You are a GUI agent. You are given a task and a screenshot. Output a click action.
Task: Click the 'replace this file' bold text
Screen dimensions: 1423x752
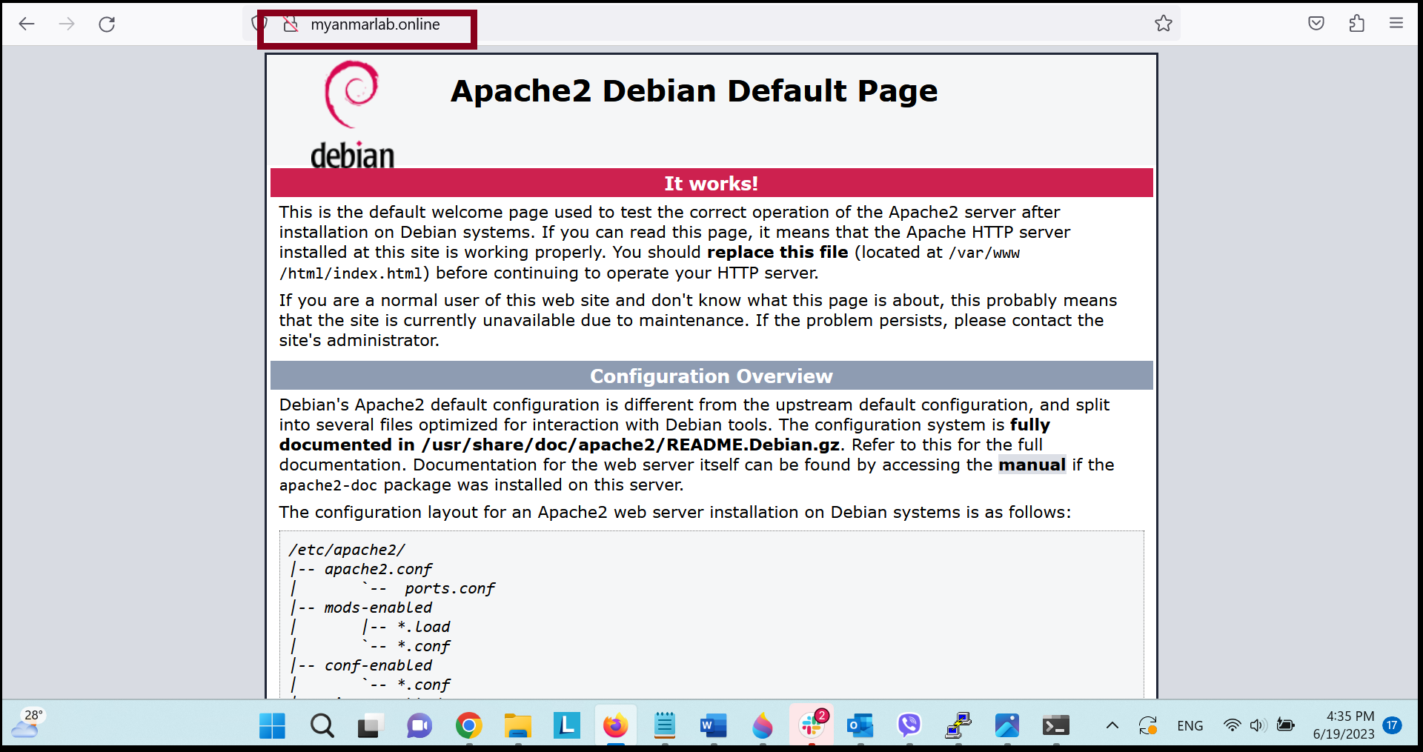point(777,252)
